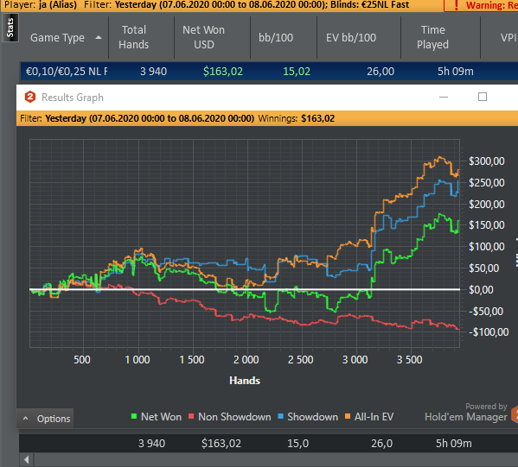Image resolution: width=518 pixels, height=467 pixels.
Task: Toggle Showdown blue legend swatch
Action: point(281,416)
